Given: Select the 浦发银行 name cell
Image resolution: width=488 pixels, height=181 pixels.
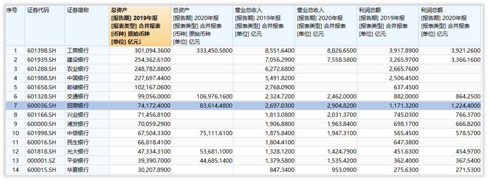Looking at the screenshot, I should pos(87,124).
